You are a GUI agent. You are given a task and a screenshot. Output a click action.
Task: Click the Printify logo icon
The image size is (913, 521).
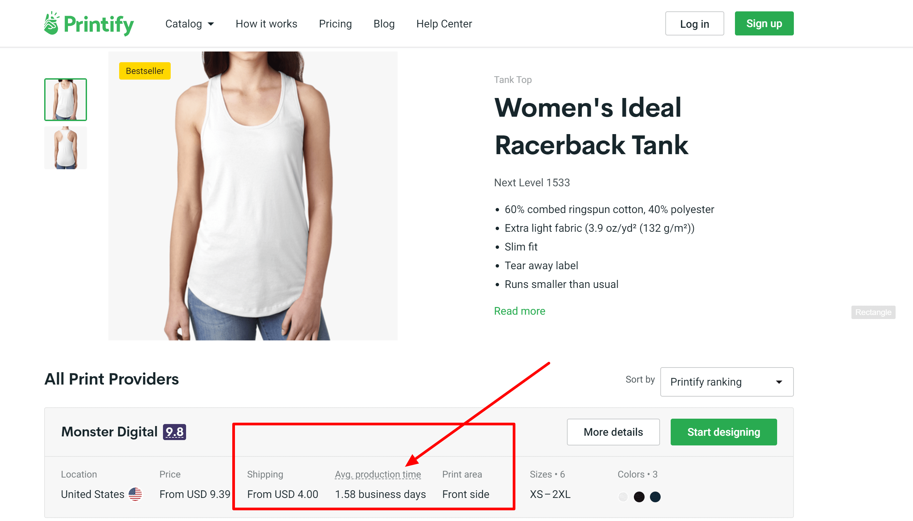point(52,23)
